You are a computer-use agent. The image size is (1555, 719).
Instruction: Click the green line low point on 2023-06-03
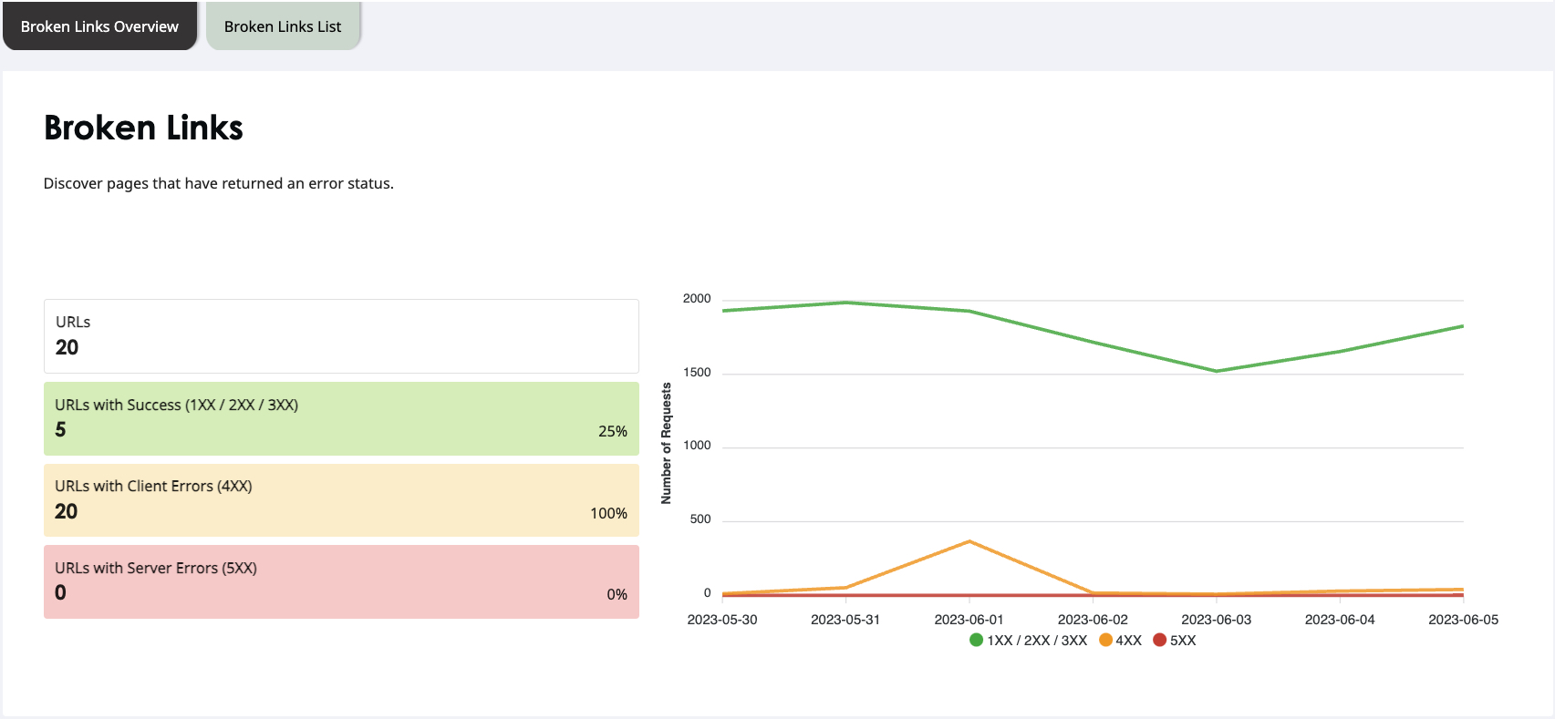click(1217, 371)
